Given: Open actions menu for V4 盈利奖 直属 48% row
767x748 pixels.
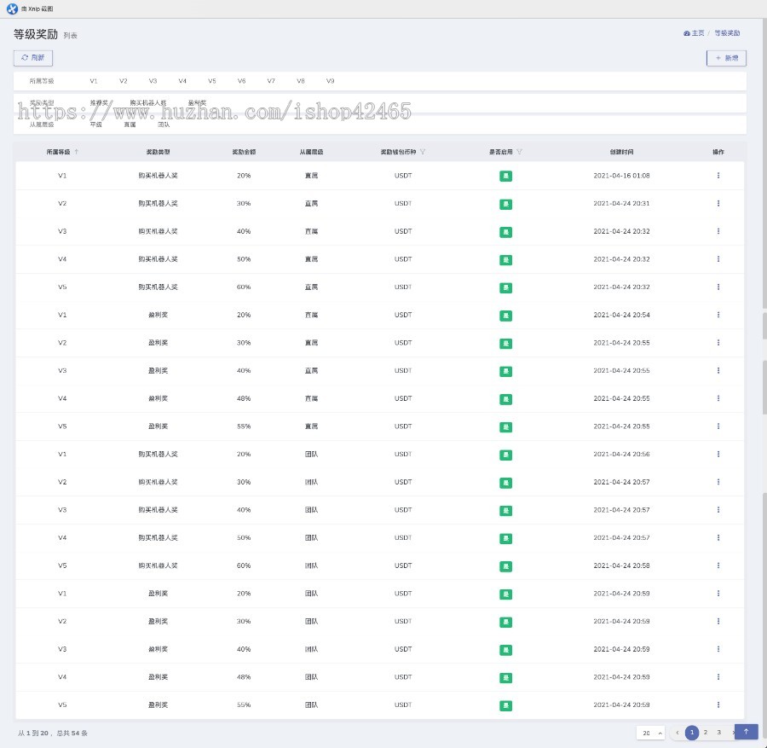Looking at the screenshot, I should point(718,398).
